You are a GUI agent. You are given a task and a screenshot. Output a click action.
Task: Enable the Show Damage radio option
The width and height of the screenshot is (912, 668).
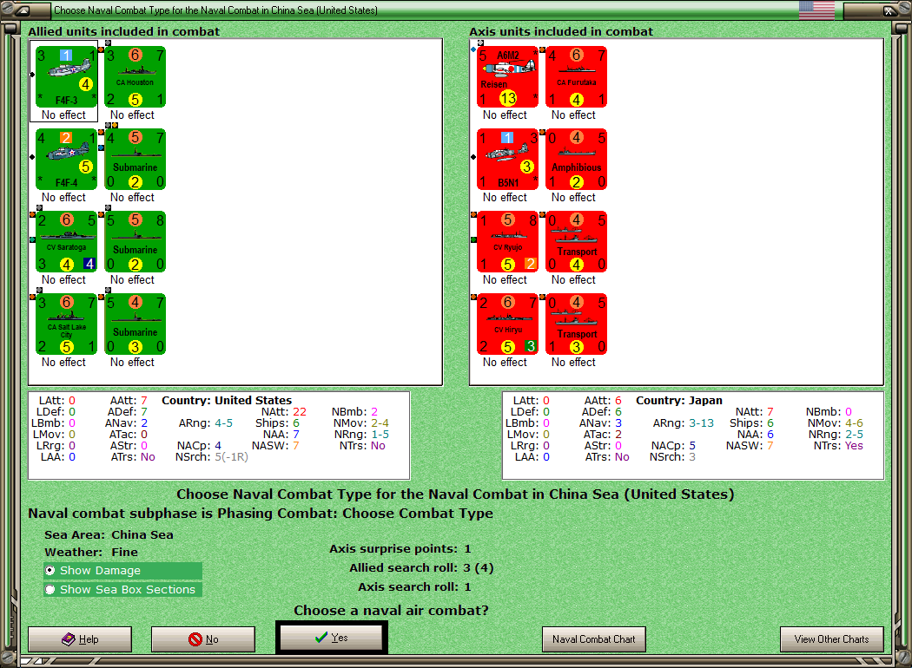pos(122,571)
